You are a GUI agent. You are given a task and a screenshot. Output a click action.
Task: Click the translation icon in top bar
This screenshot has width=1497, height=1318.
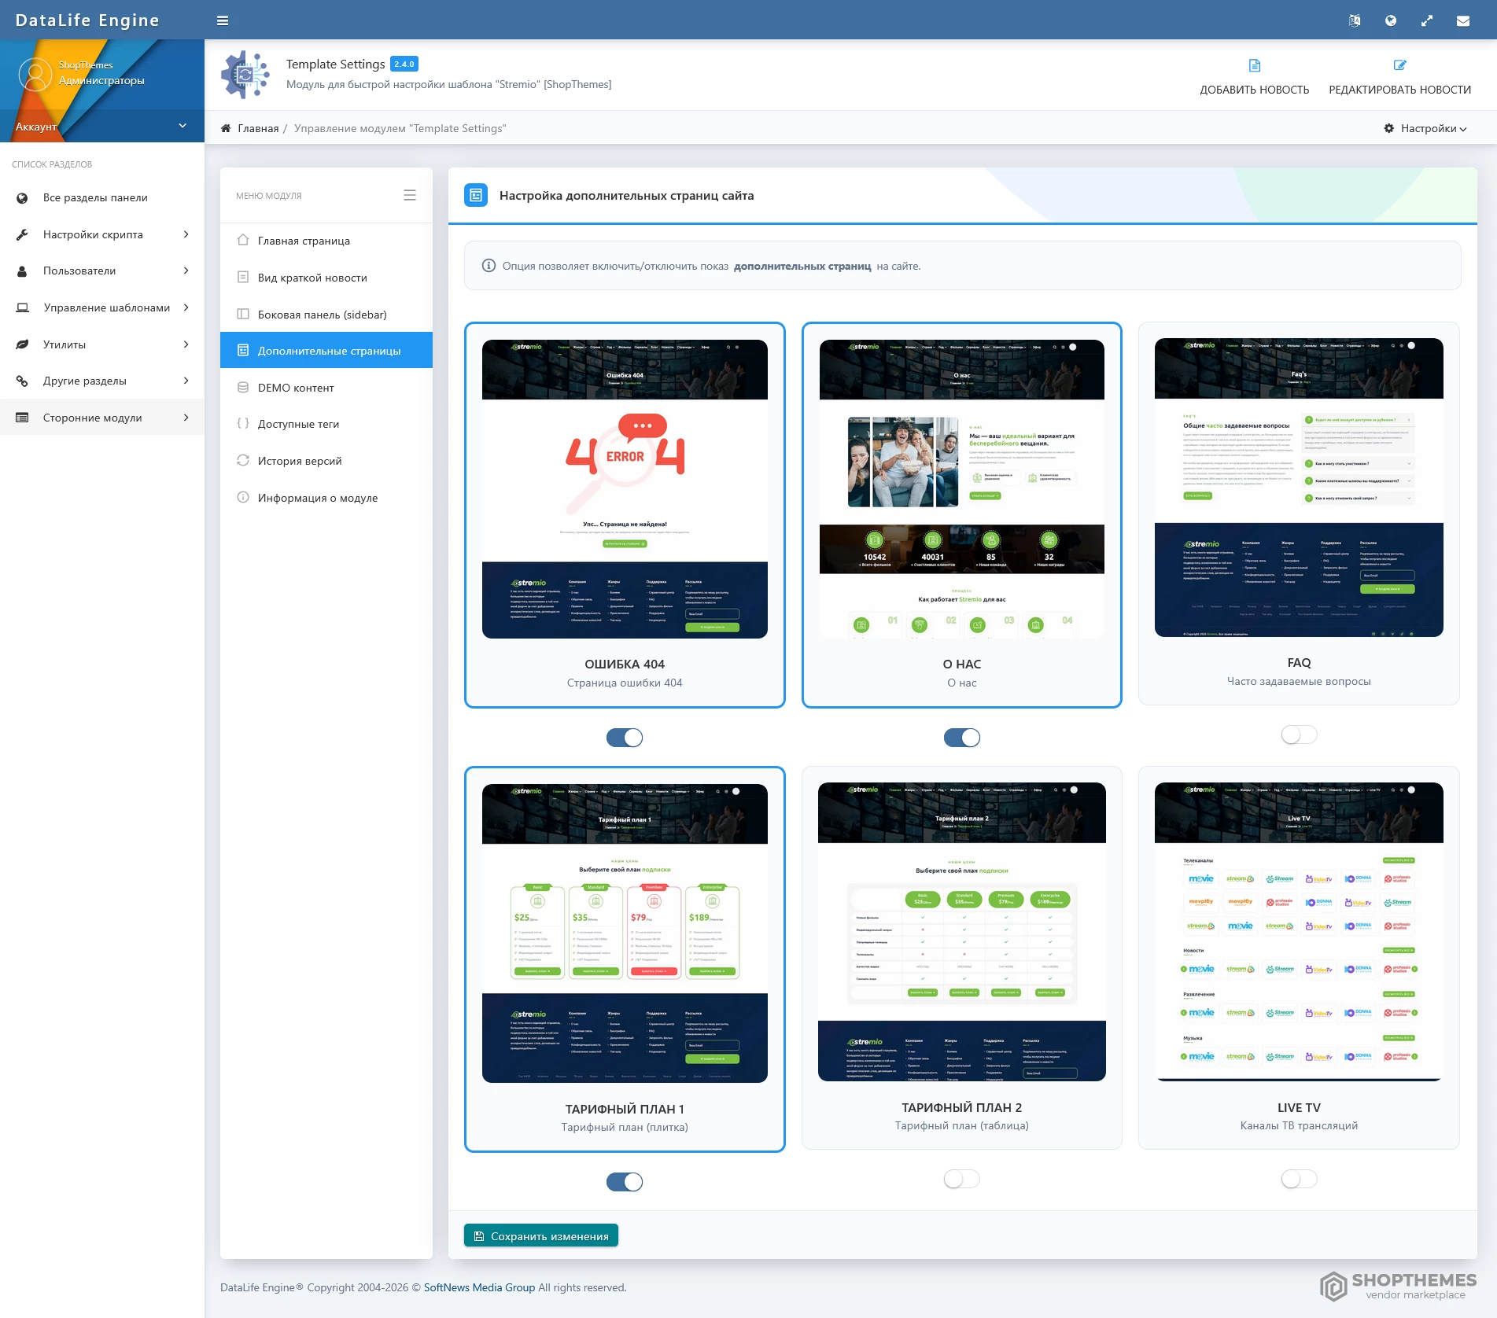point(1354,21)
